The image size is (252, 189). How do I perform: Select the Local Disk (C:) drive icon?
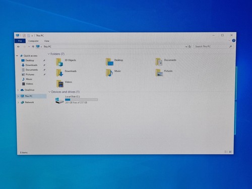(x=59, y=101)
